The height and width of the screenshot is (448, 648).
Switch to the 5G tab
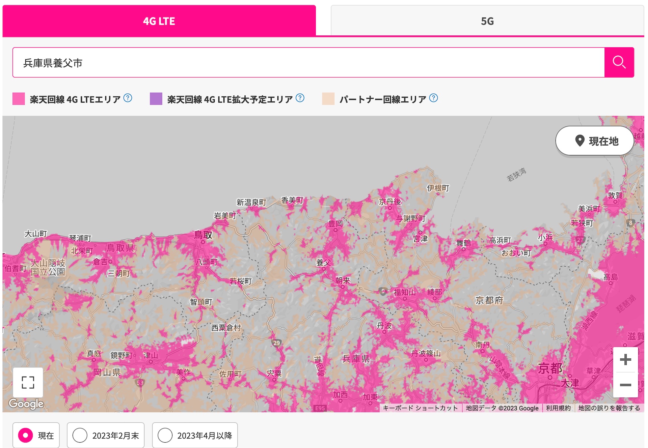487,21
